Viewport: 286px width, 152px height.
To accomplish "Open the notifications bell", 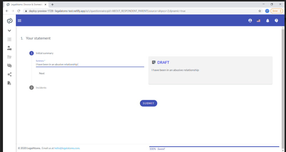I will pyautogui.click(x=267, y=21).
